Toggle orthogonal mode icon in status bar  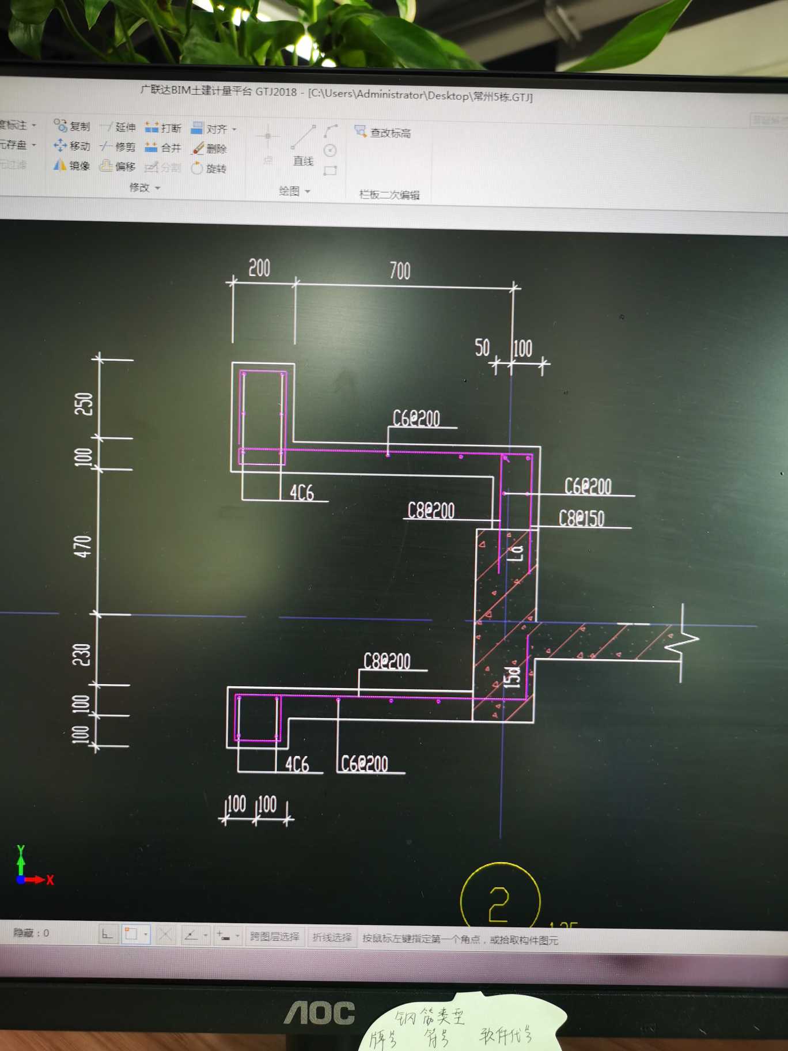pyautogui.click(x=107, y=934)
